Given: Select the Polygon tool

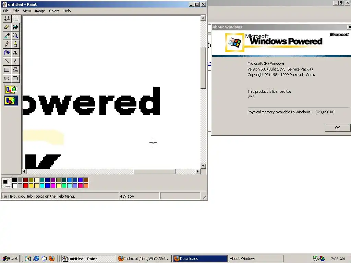Looking at the screenshot, I should tap(15, 70).
